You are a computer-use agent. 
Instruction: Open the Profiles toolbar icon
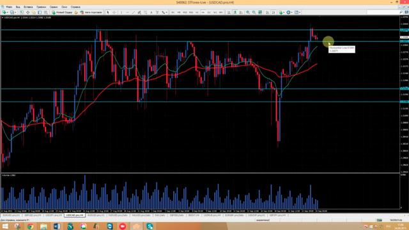12,12
